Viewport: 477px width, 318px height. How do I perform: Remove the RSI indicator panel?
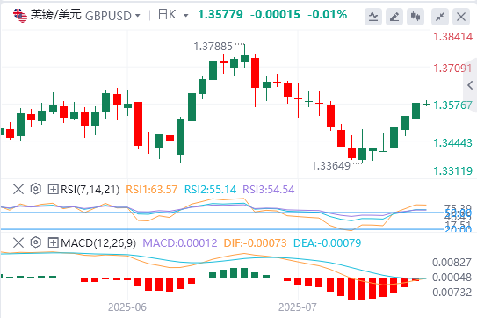18,189
